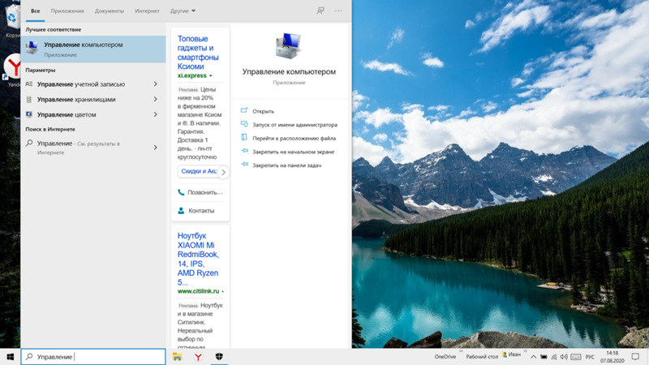Expand "Управление цветом" arrow
This screenshot has height=365, width=649.
(x=156, y=114)
